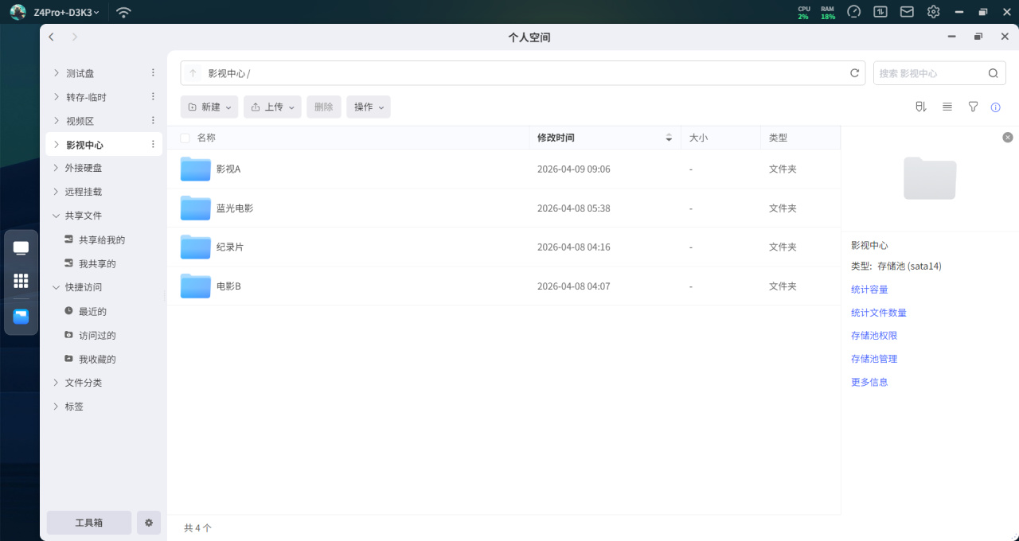The width and height of the screenshot is (1019, 541).
Task: Expand the 标签 section
Action: point(57,407)
